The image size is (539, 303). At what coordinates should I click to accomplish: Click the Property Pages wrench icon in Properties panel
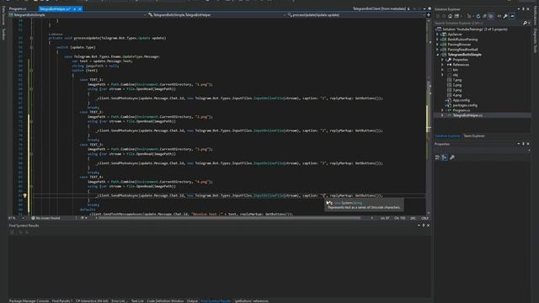452,157
